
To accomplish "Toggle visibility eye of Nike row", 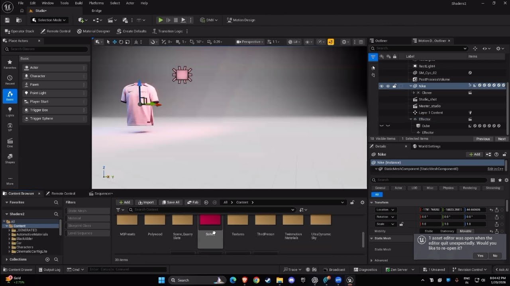I will 381,86.
